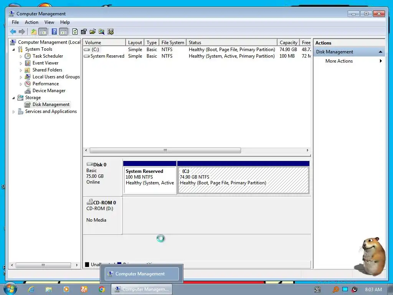
Task: Expand the Performance node
Action: (x=21, y=84)
